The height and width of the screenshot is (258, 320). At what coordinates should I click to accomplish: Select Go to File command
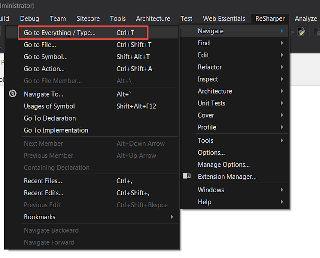pos(92,45)
